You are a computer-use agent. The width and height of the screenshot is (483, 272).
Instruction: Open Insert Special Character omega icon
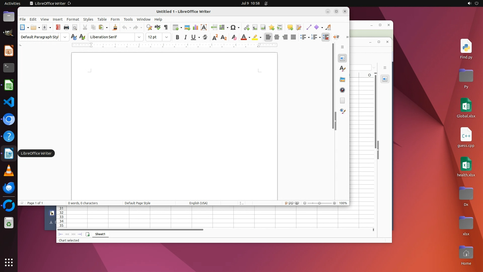click(233, 27)
